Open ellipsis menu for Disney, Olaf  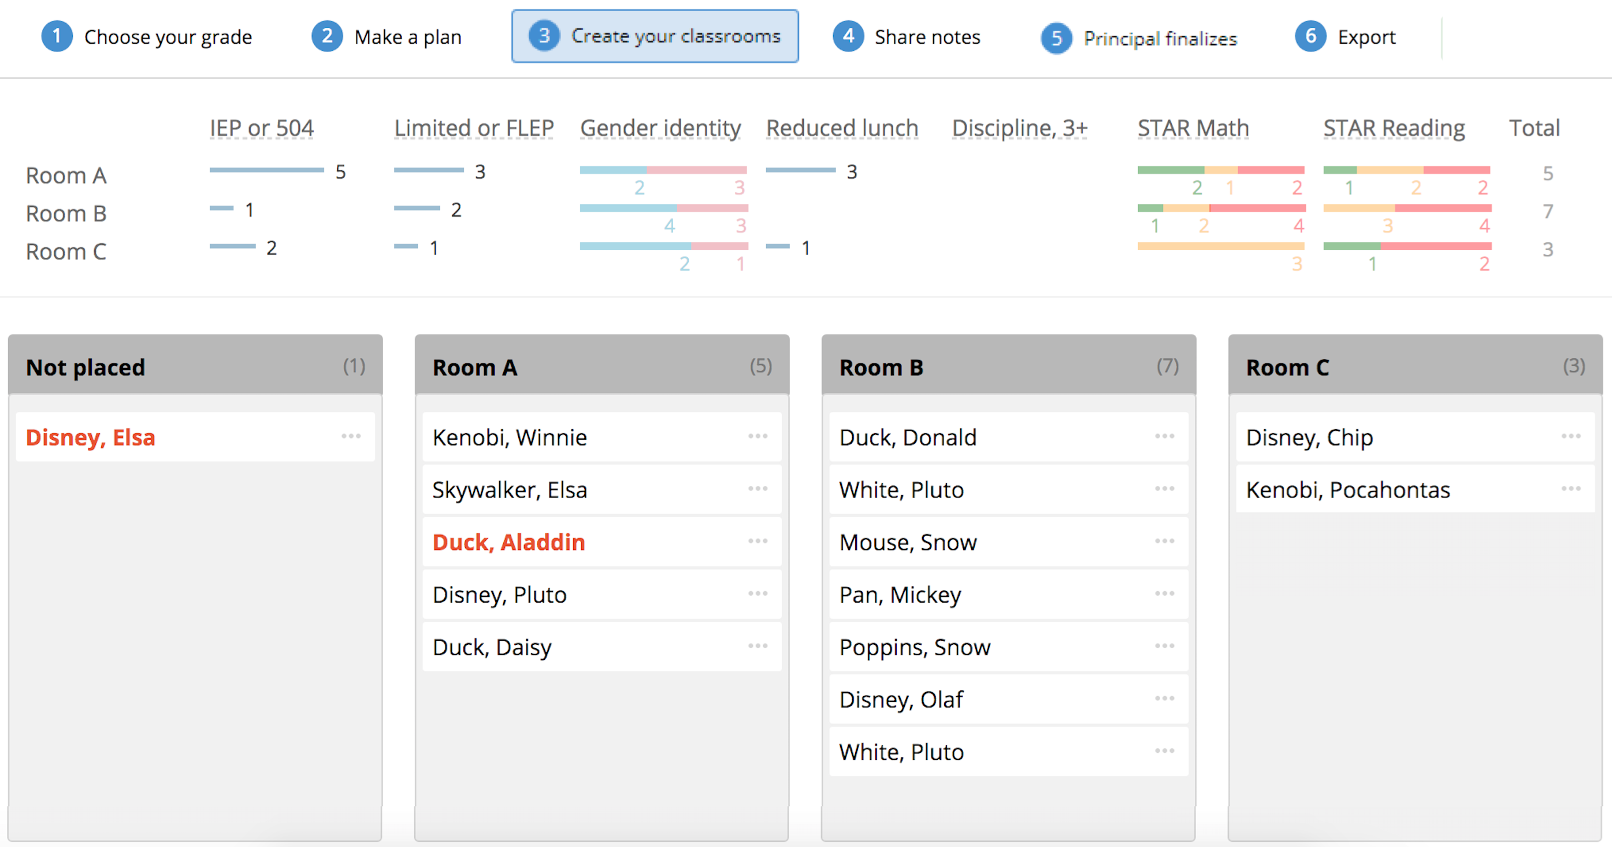[1165, 698]
